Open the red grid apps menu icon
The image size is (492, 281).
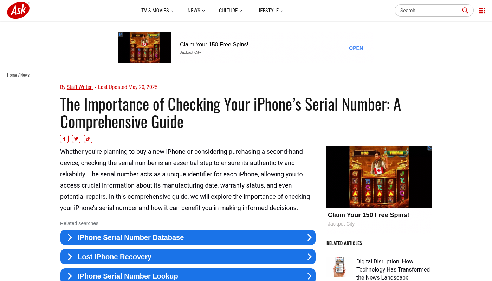[x=482, y=11]
